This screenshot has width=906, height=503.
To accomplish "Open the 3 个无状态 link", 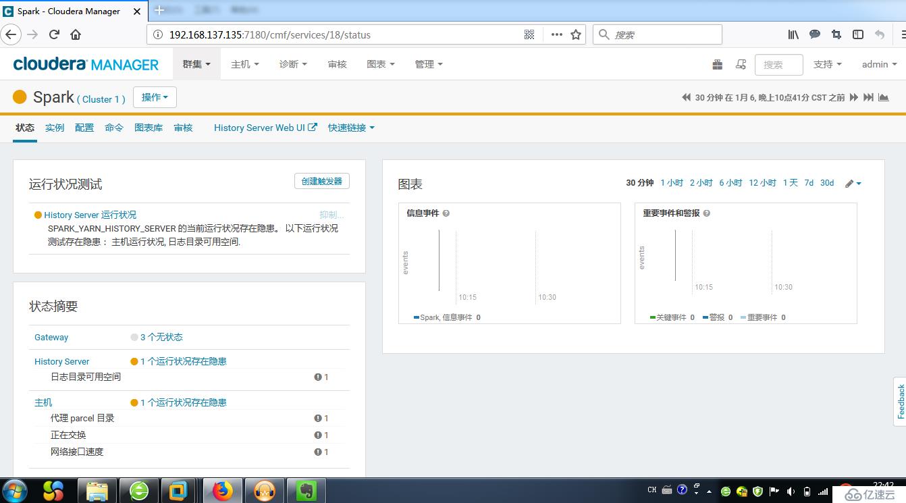I will pos(161,337).
